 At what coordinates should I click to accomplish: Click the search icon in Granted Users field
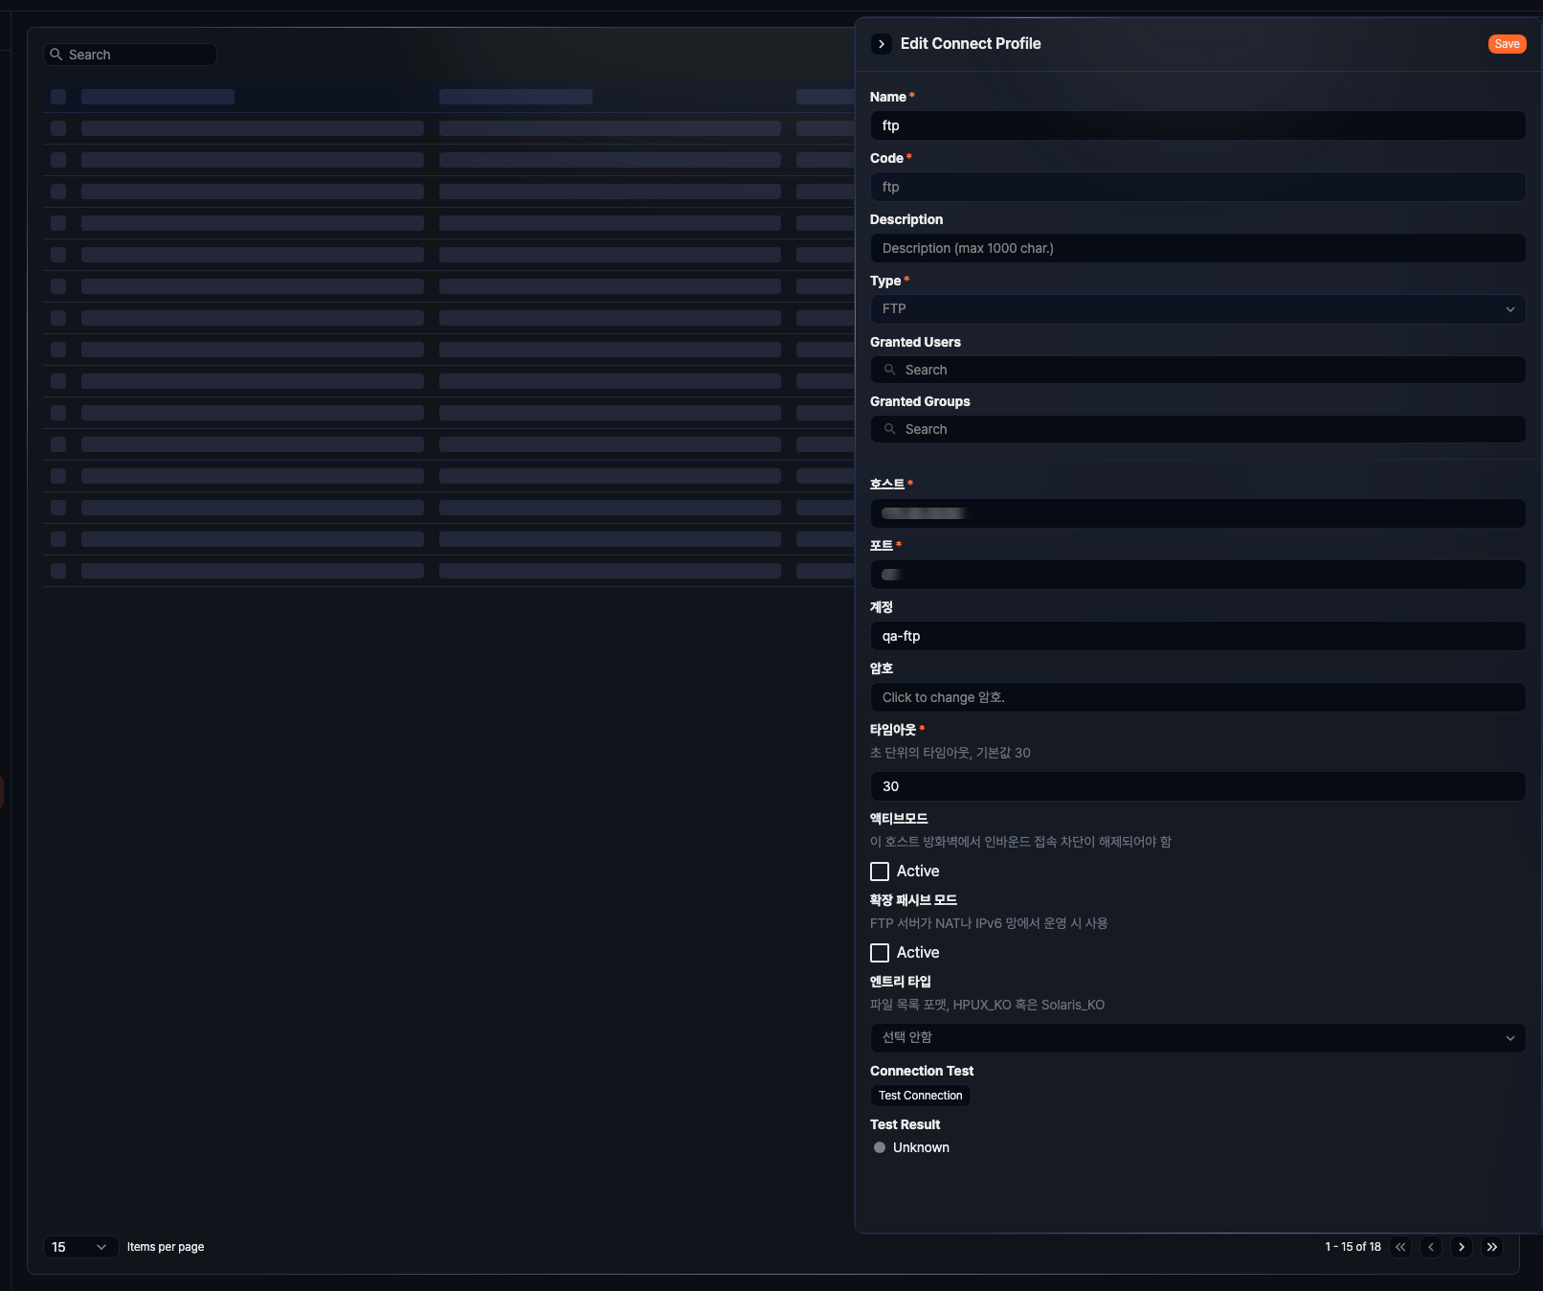coord(889,370)
